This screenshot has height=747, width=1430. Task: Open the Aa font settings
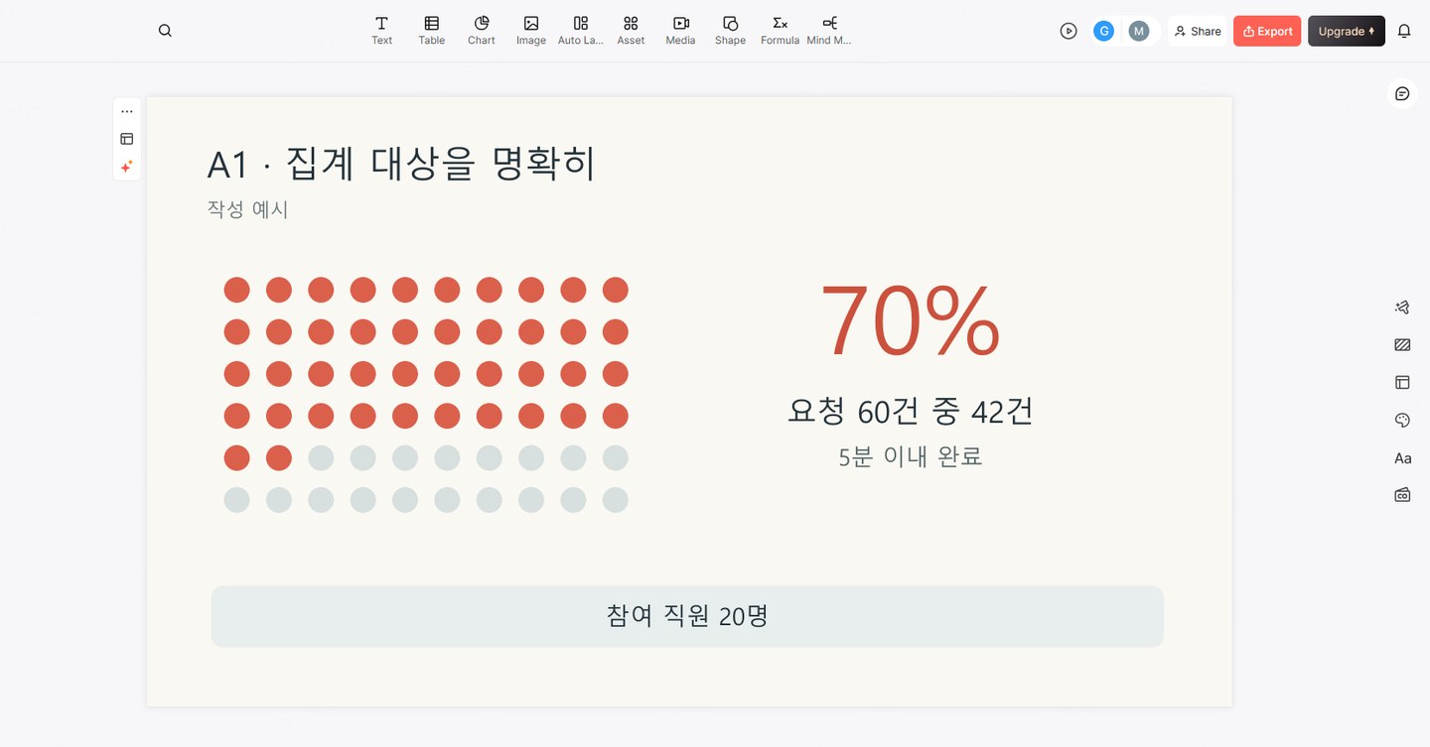1402,458
